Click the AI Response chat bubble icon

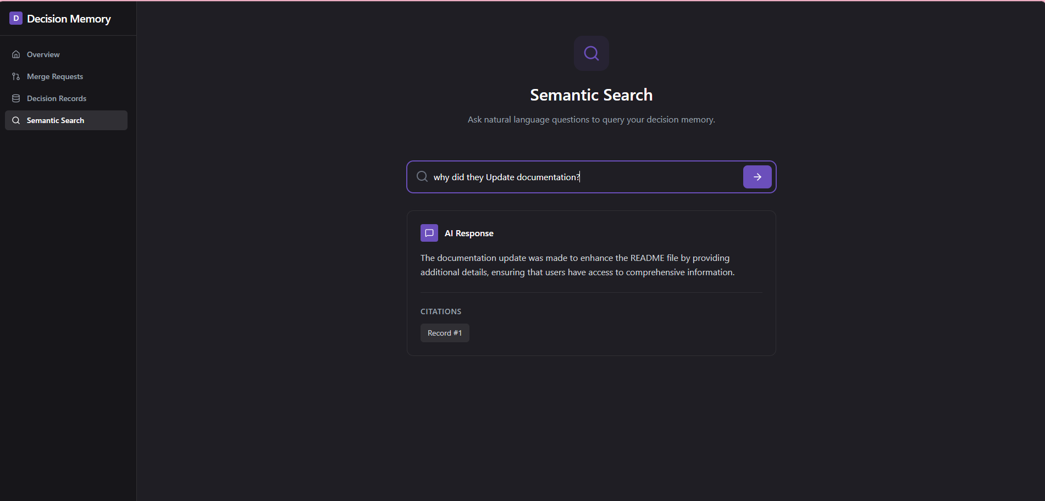click(x=429, y=233)
